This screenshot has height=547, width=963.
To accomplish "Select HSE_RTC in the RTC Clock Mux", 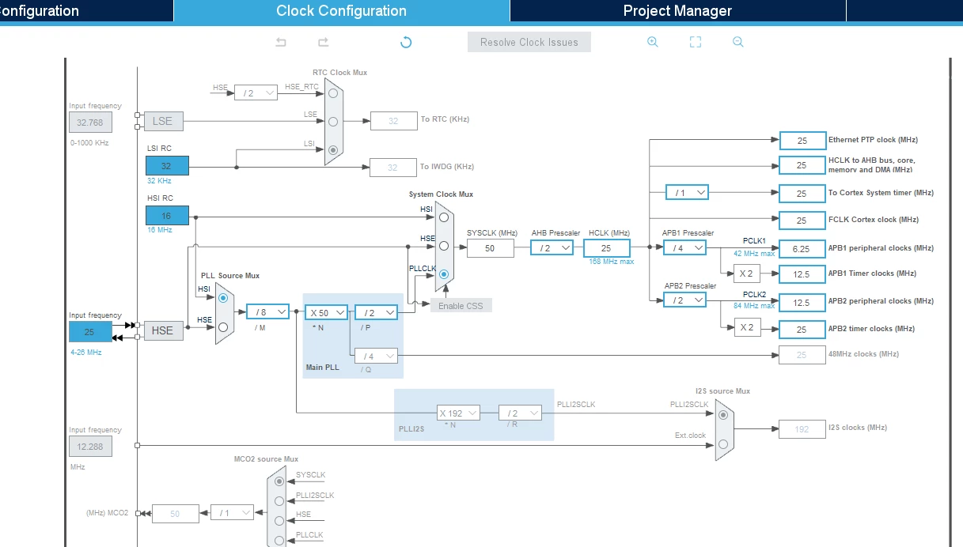I will point(333,93).
